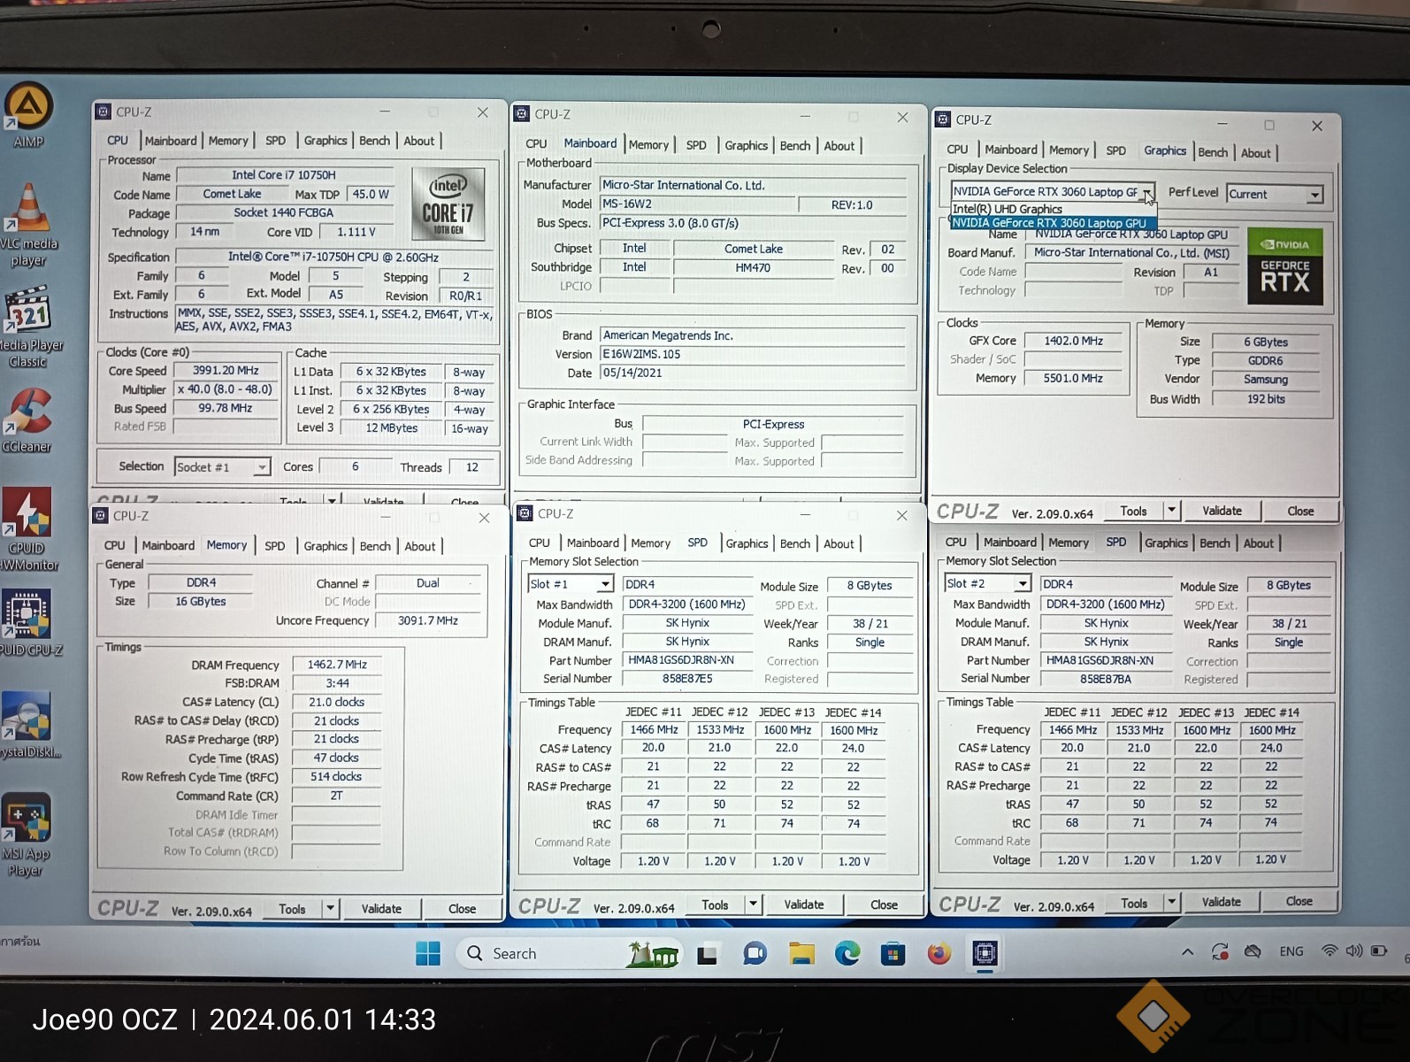Click the Intel Core i7 logo badge

point(448,204)
